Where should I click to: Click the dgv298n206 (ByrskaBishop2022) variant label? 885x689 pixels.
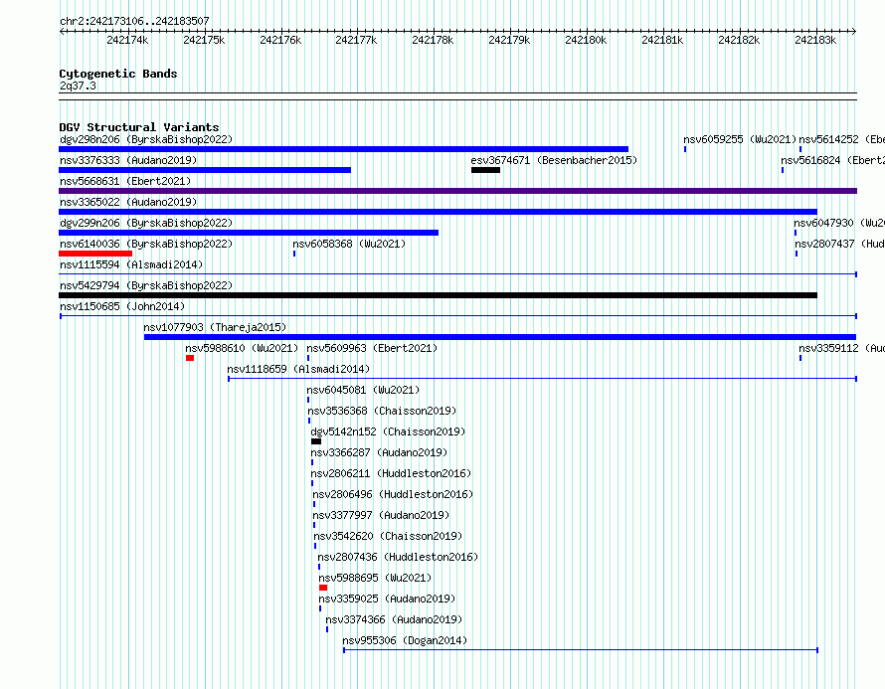[x=146, y=139]
